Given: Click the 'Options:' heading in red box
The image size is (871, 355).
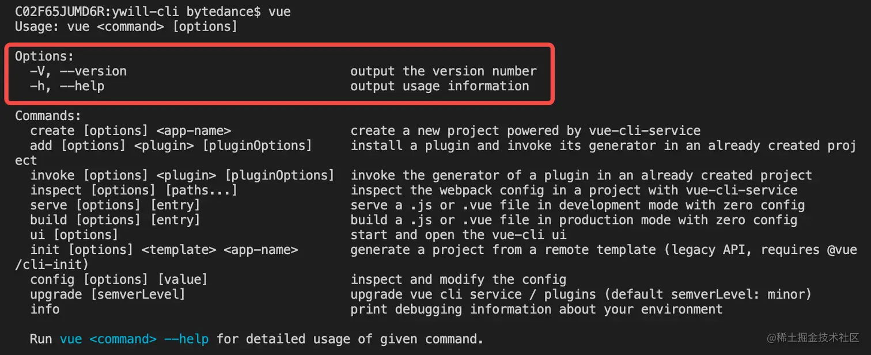Looking at the screenshot, I should 44,56.
